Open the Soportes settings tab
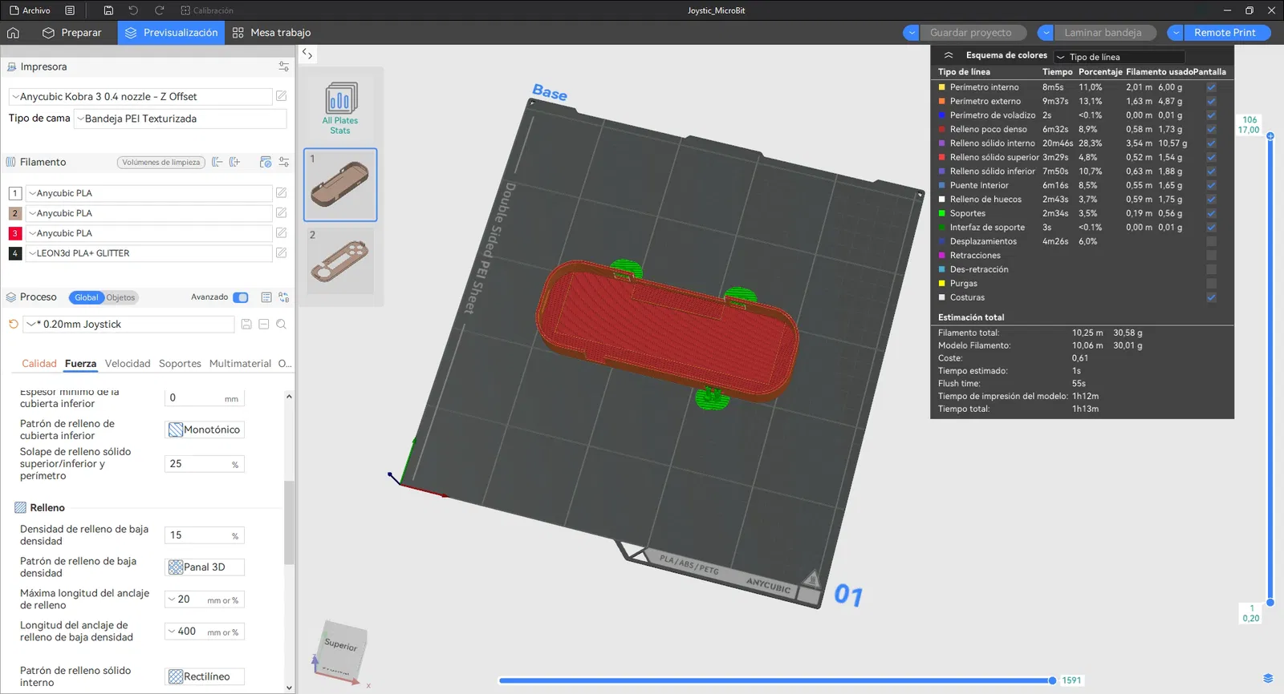 tap(180, 364)
